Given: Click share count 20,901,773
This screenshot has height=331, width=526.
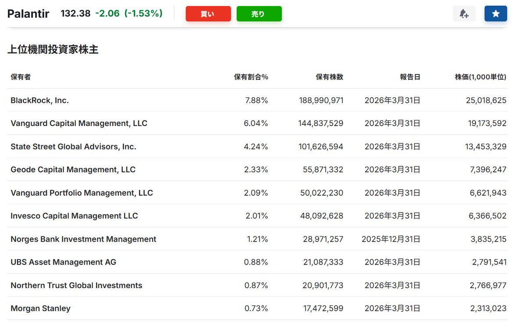Looking at the screenshot, I should click(x=323, y=285).
